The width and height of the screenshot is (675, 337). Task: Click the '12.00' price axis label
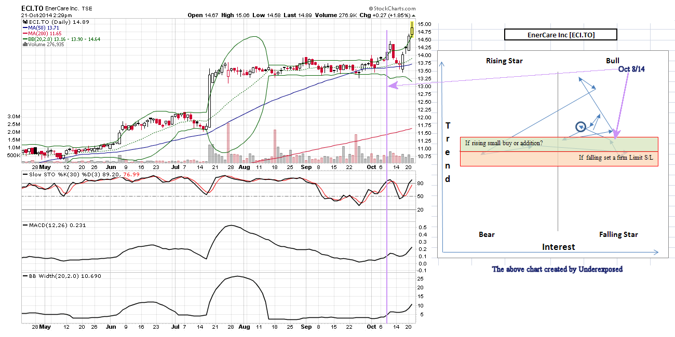pos(424,117)
